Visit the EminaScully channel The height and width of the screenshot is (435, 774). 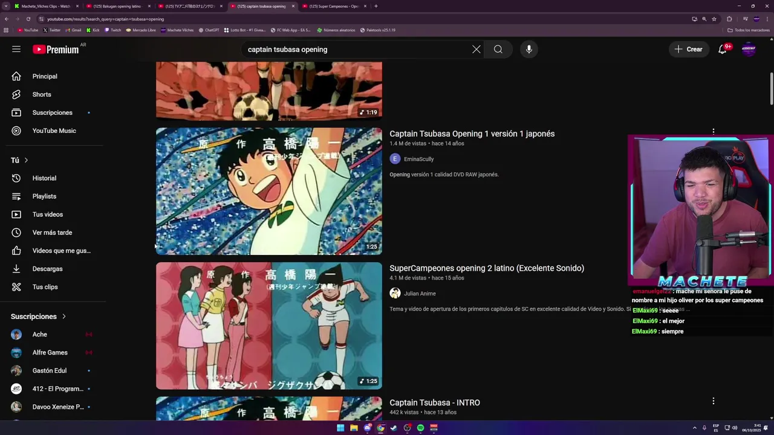click(x=418, y=159)
